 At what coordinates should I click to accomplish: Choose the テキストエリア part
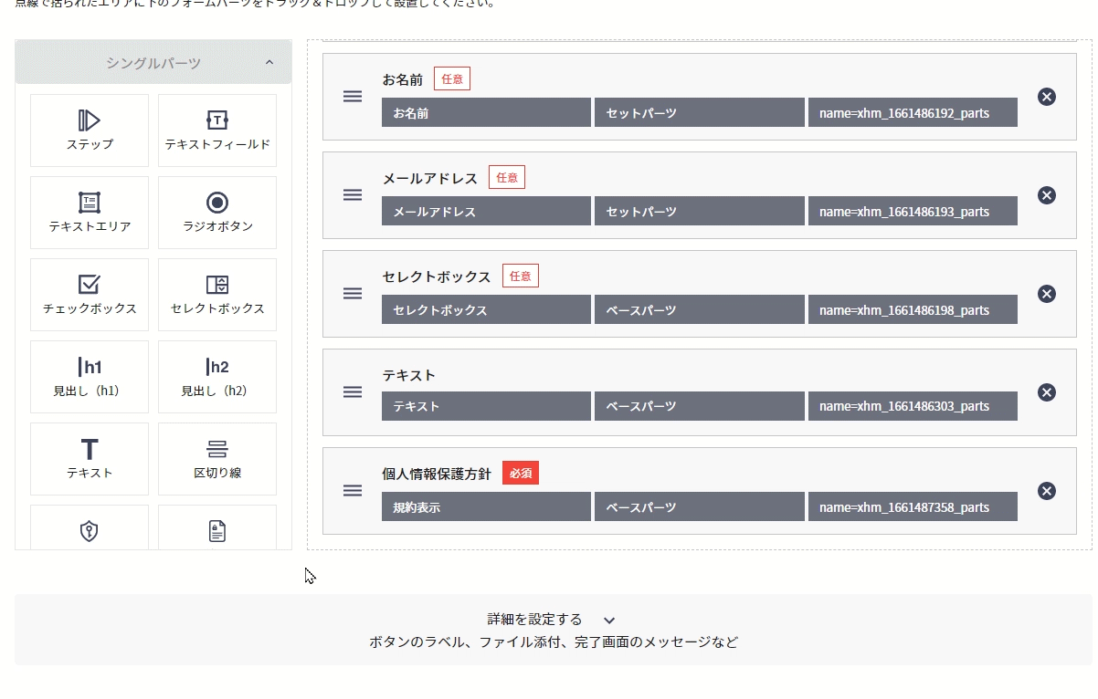pyautogui.click(x=90, y=212)
